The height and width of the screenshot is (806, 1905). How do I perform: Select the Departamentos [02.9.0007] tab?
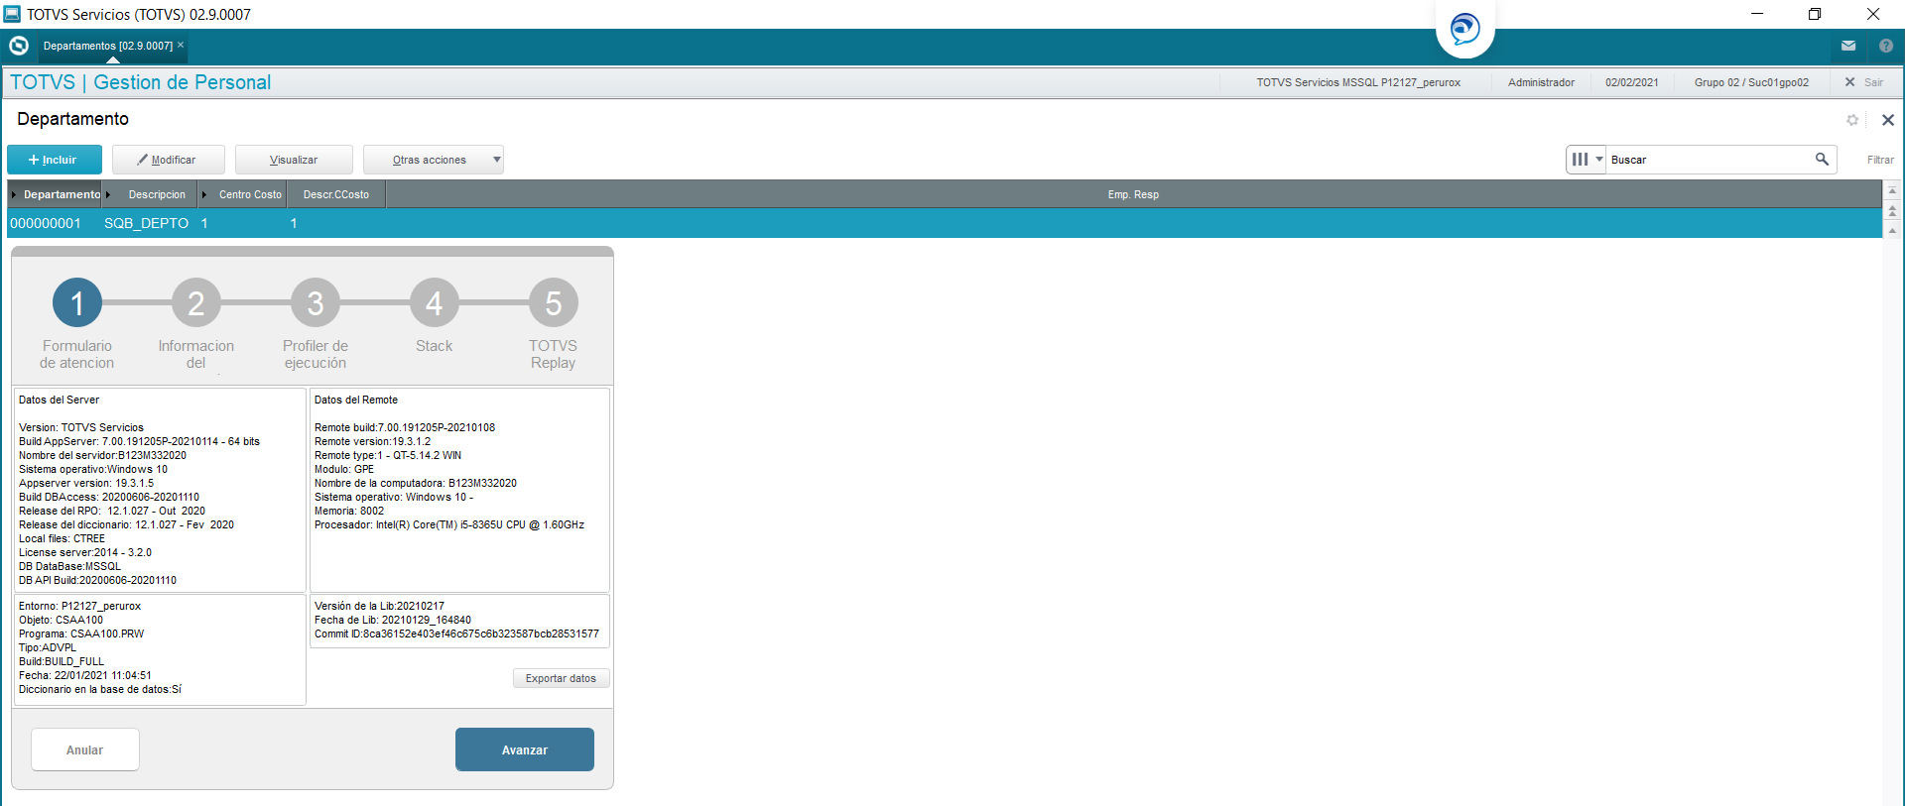click(x=107, y=46)
